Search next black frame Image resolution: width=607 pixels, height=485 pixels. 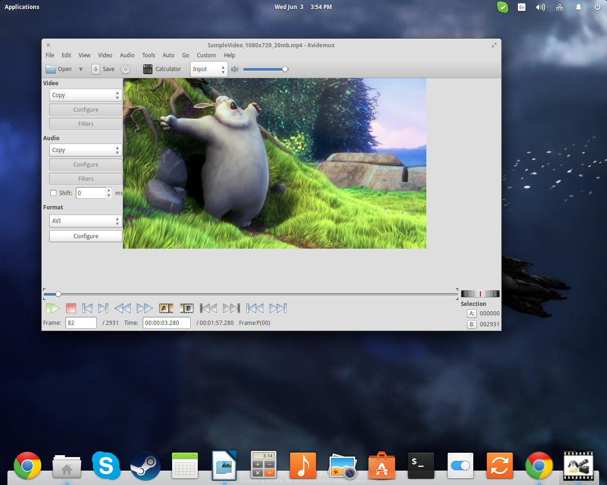231,309
